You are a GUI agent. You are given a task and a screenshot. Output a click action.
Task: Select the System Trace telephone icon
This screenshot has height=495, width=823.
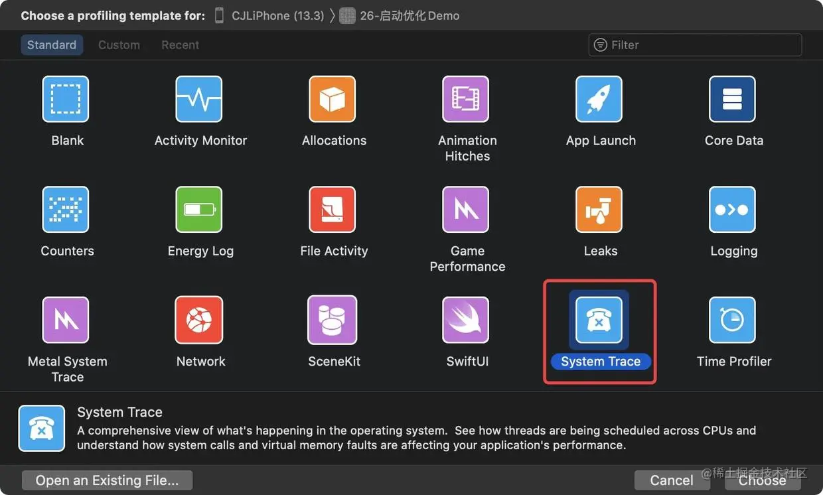[x=599, y=320]
